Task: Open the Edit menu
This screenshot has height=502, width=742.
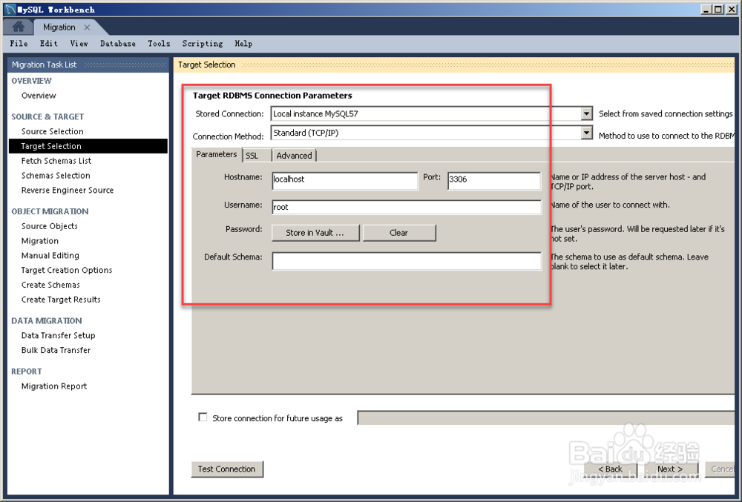Action: click(x=49, y=44)
